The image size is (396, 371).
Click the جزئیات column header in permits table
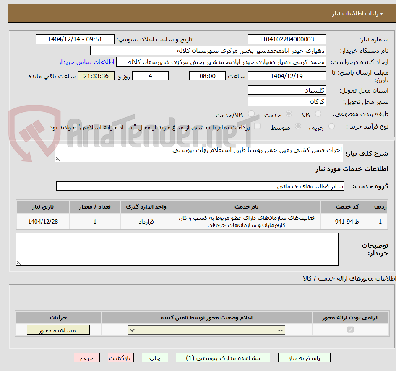pyautogui.click(x=58, y=317)
